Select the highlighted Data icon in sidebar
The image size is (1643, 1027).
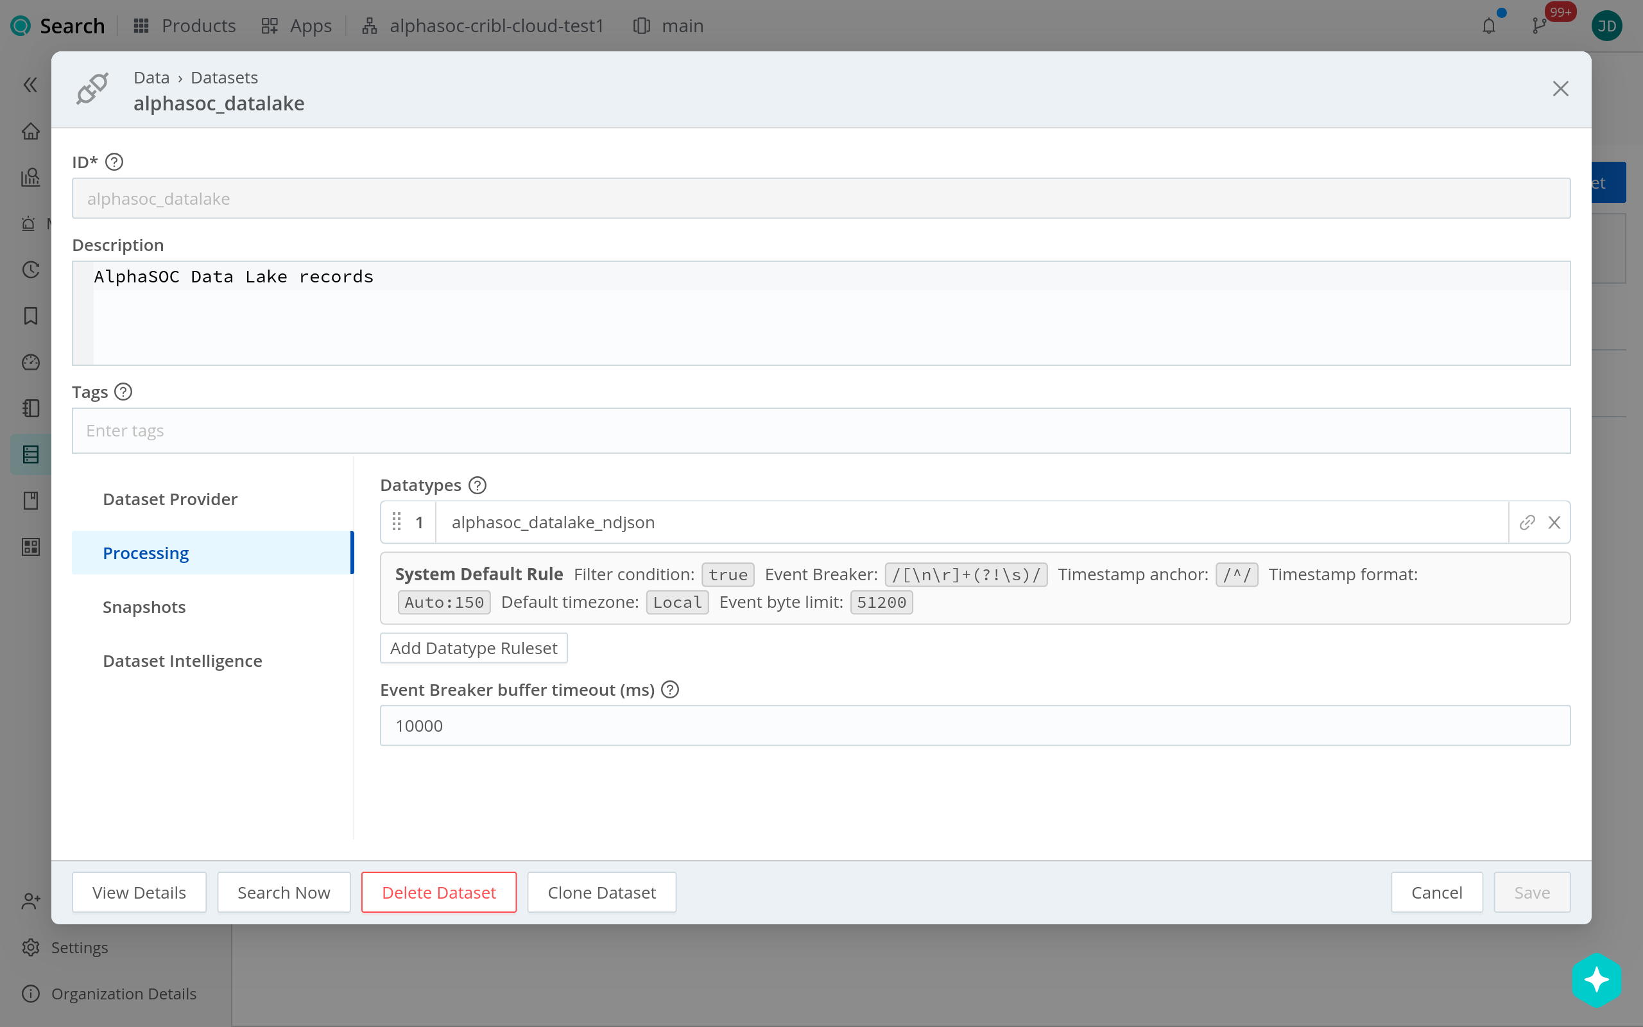pos(31,454)
